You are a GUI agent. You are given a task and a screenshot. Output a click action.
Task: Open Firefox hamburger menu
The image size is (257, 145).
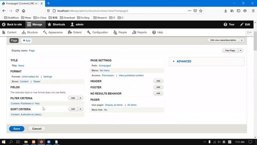pyautogui.click(x=253, y=11)
